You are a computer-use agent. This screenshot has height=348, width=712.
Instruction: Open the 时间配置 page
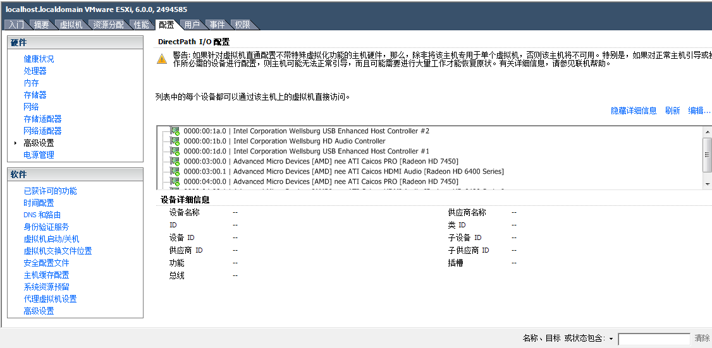click(39, 203)
